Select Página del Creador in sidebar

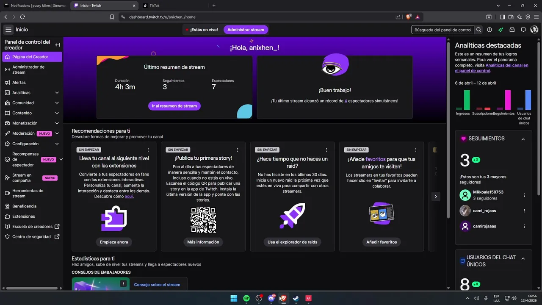coord(32,57)
